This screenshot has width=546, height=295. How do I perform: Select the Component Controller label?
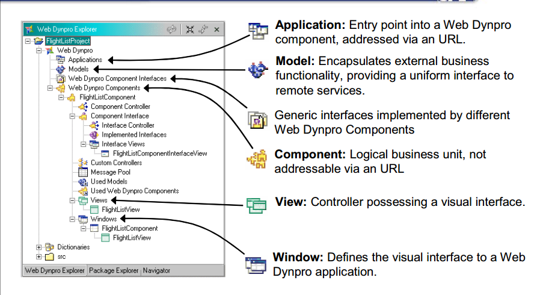120,107
